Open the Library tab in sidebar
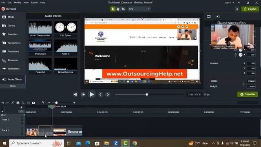 click(x=13, y=26)
